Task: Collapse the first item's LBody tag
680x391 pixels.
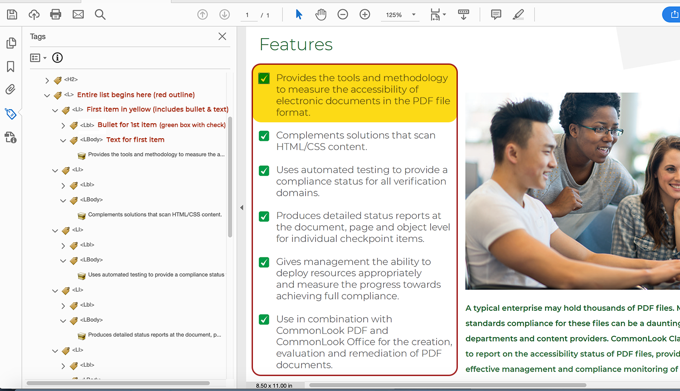Action: point(63,140)
